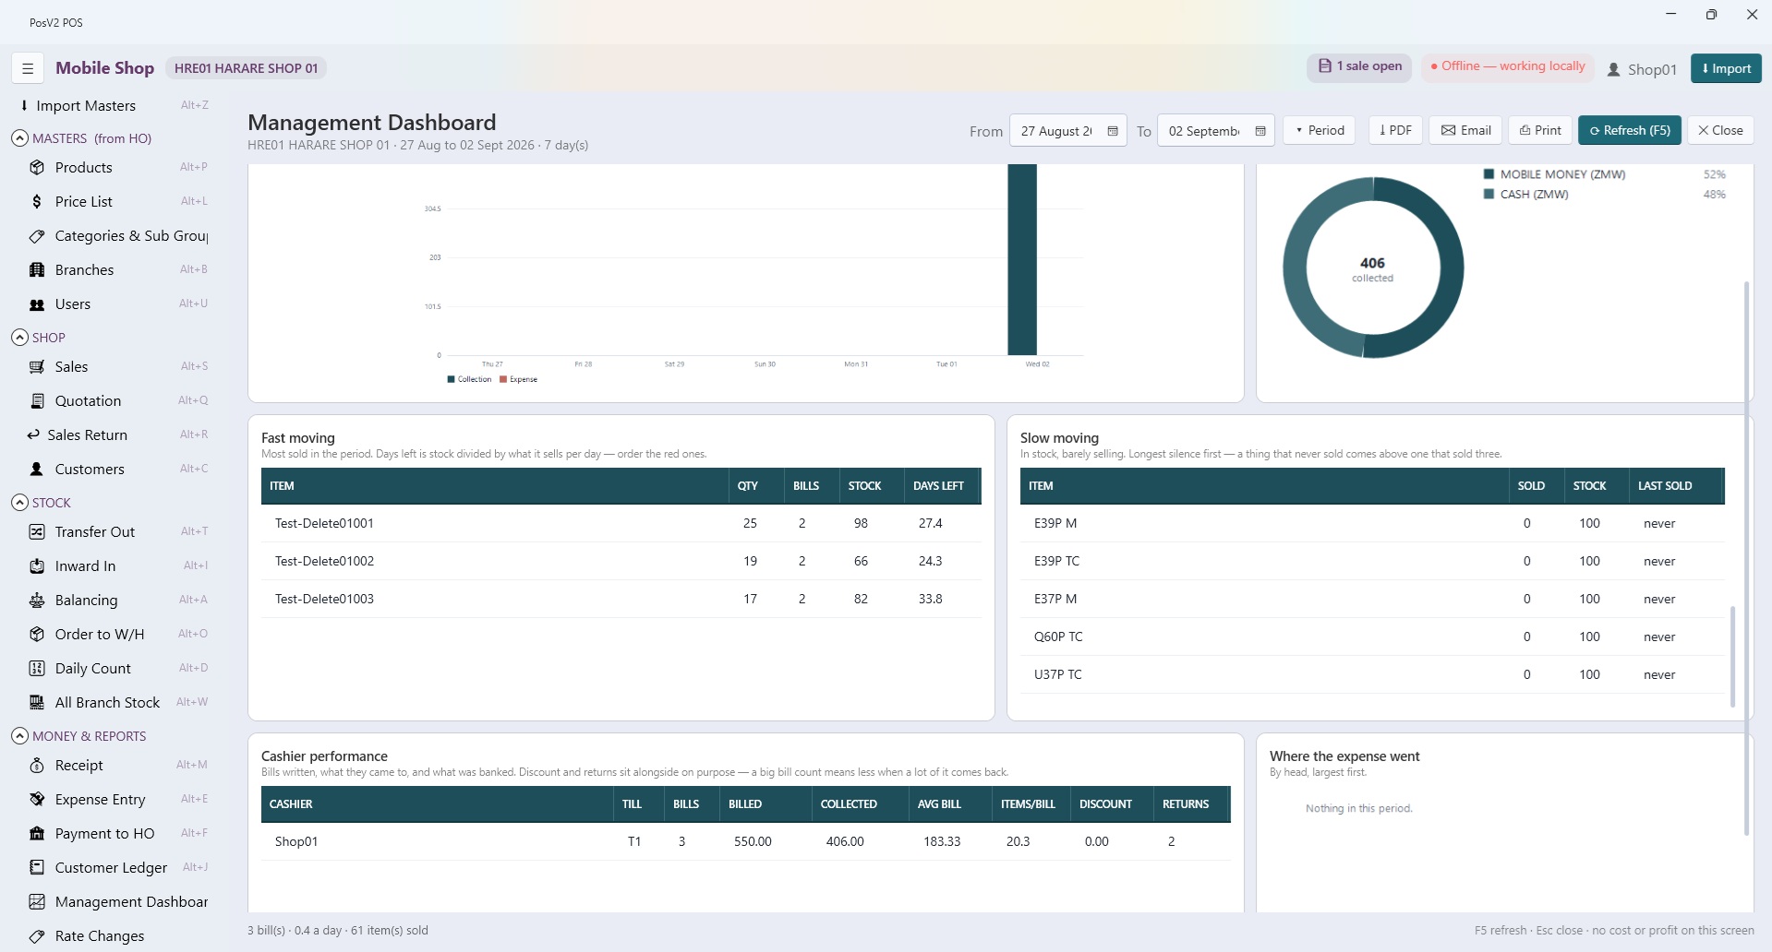Click the Slow moving table scrollbar
This screenshot has height=952, width=1772.
(1732, 656)
